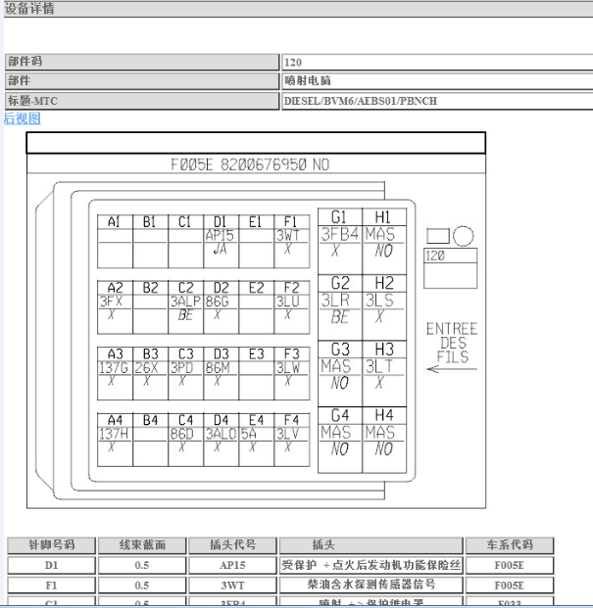Select the D1 cell in pin table

tap(51, 565)
